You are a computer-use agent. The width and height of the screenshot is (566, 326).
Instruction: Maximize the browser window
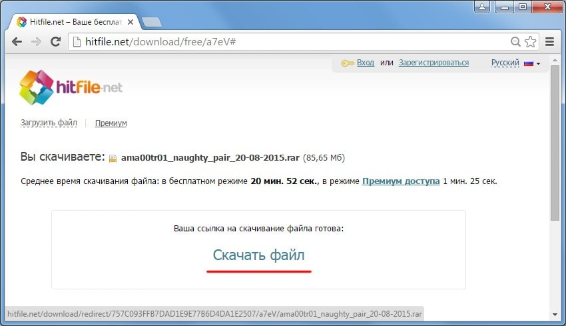tap(522, 7)
